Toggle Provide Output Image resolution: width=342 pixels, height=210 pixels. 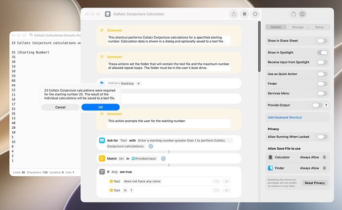317,105
